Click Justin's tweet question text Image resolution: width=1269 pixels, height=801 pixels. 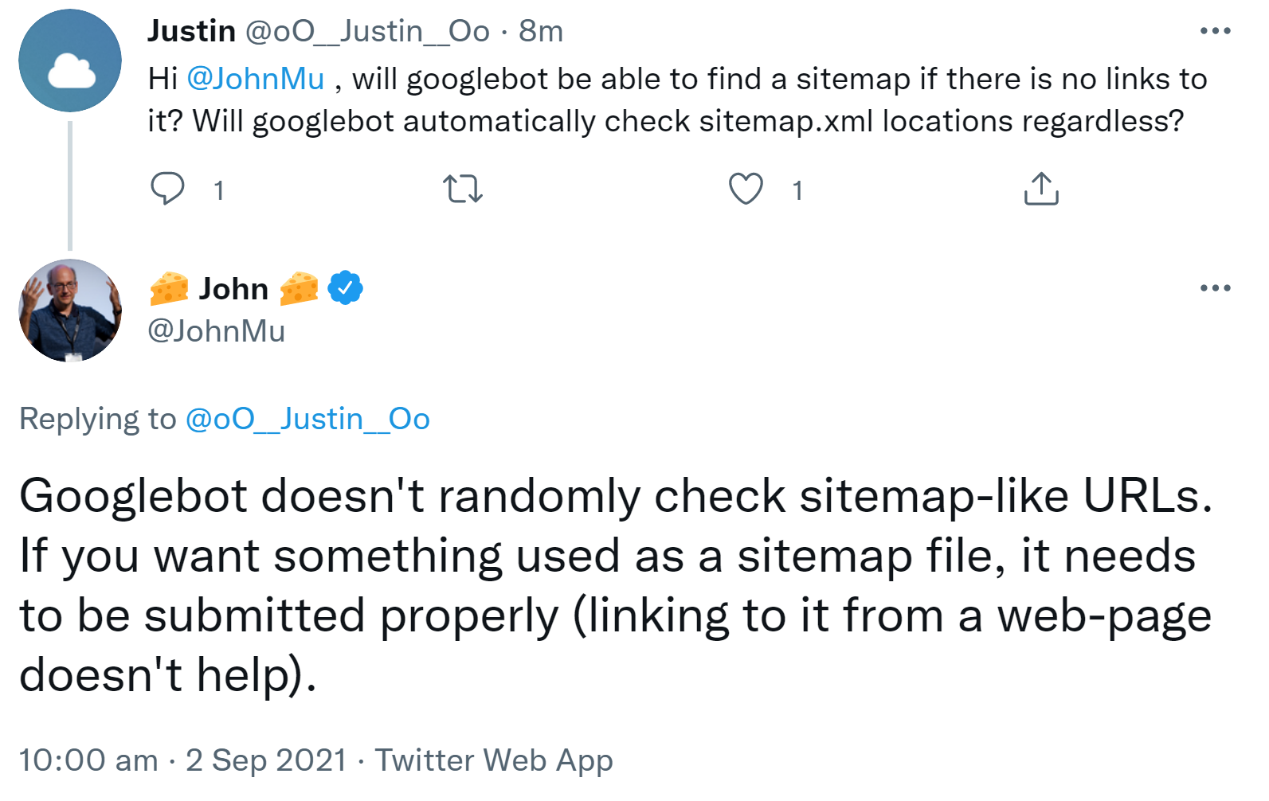coord(677,100)
